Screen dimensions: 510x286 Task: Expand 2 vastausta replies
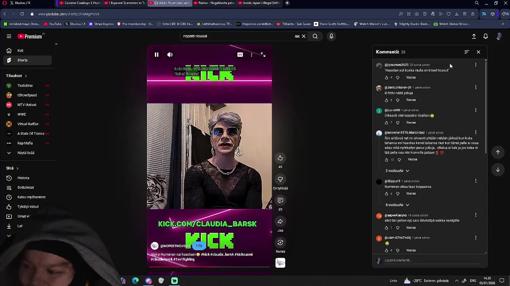(397, 171)
